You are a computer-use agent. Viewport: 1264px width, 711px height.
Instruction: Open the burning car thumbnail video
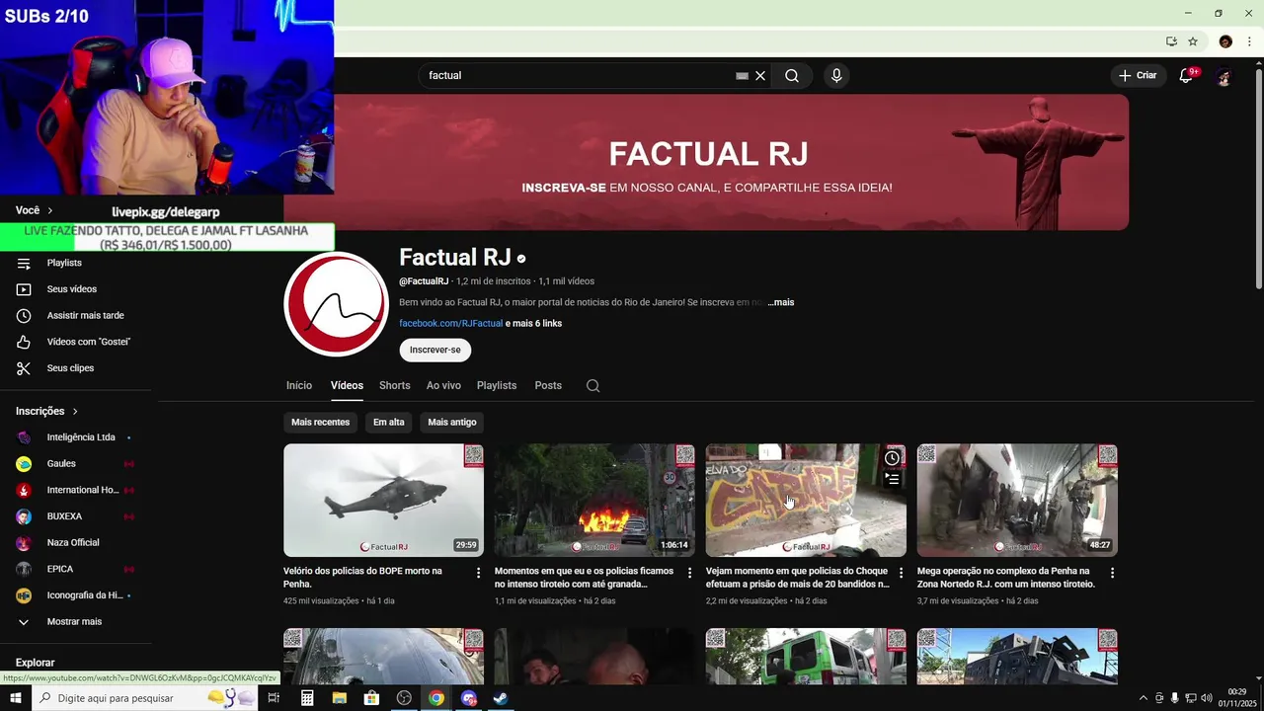point(594,501)
